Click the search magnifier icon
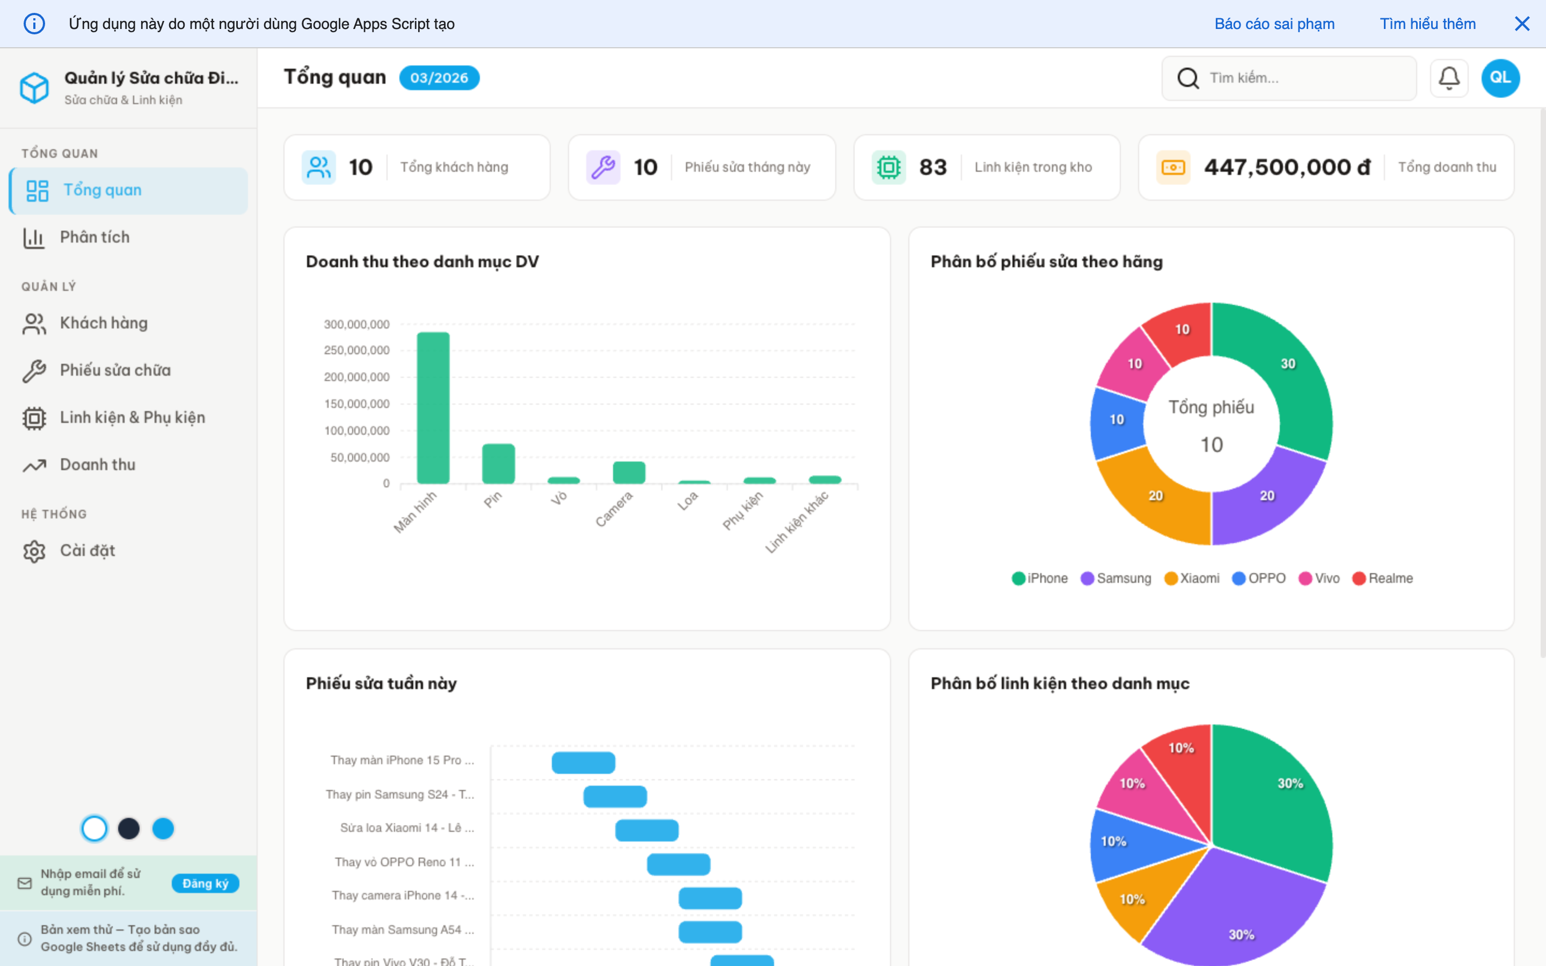This screenshot has height=966, width=1546. tap(1187, 78)
